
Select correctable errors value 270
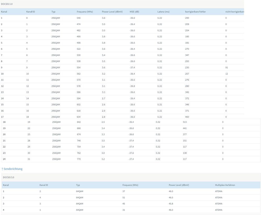coord(187,49)
